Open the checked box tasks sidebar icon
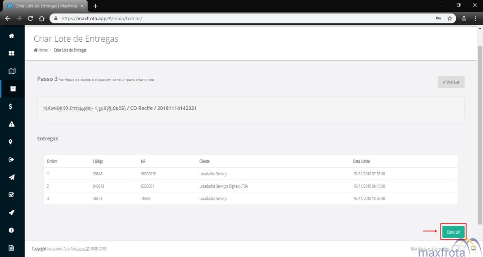 coord(11,195)
